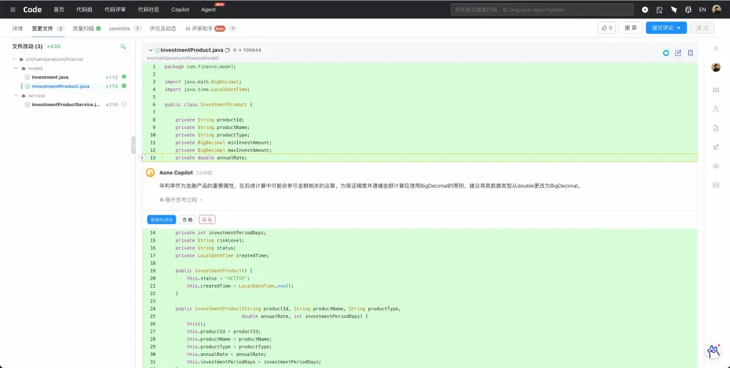Click the refresh icon in file header
The width and height of the screenshot is (730, 368).
click(x=666, y=53)
